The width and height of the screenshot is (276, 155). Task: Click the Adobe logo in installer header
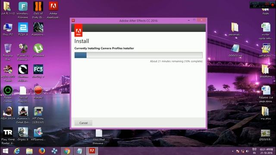78,31
